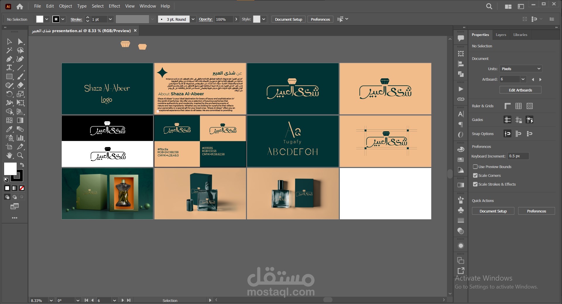Screen dimensions: 562x304
Task: Activate the Eyedropper tool
Action: (x=9, y=129)
